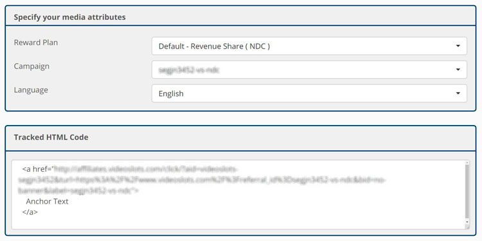Click the 'Language' label
The height and width of the screenshot is (241, 482).
pos(31,90)
